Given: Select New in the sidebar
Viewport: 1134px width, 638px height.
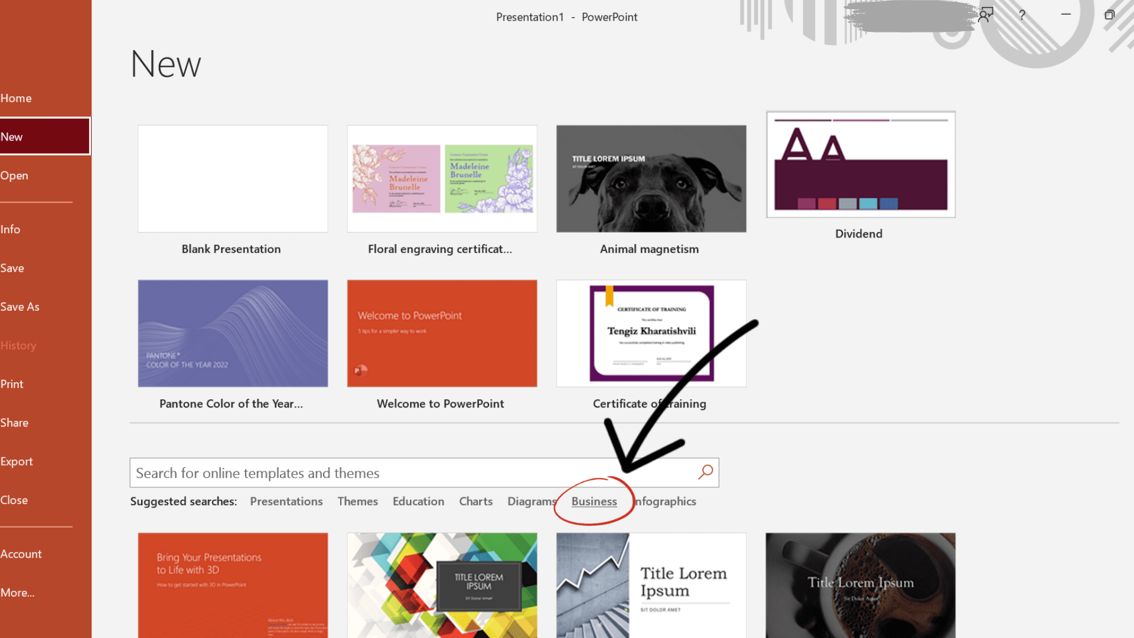Looking at the screenshot, I should tap(45, 136).
